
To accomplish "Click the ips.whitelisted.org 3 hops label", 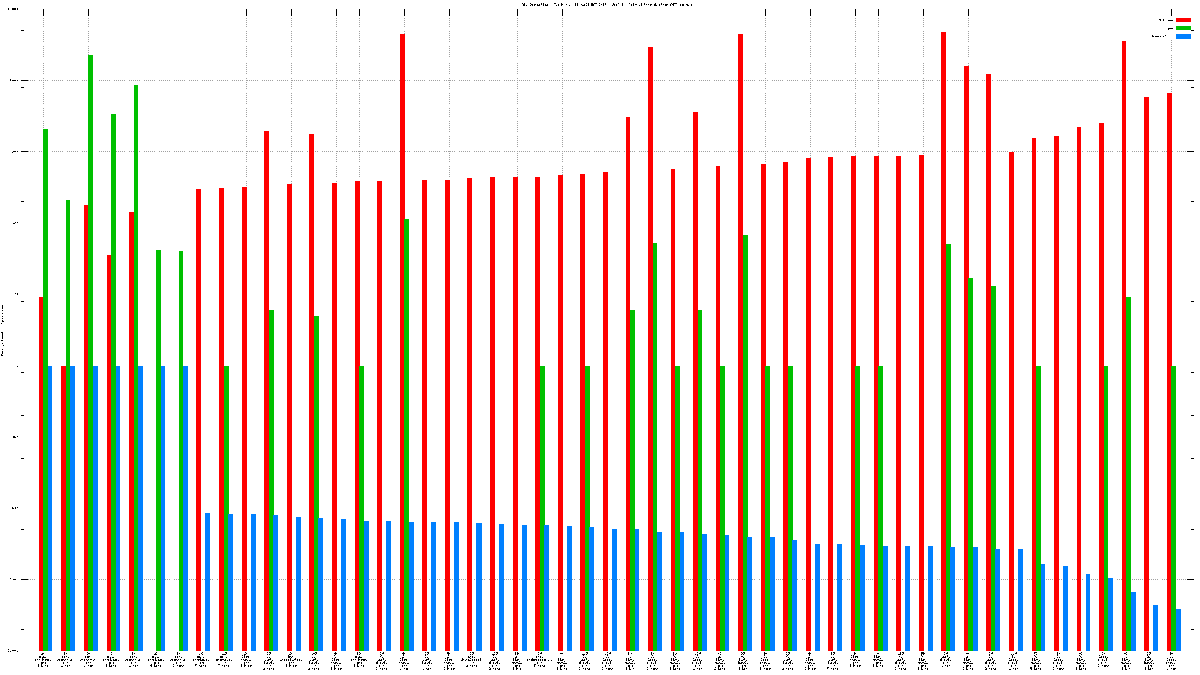I will [x=291, y=660].
